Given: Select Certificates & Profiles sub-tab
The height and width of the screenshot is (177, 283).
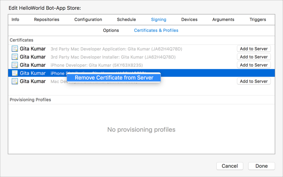Looking at the screenshot, I should [156, 30].
